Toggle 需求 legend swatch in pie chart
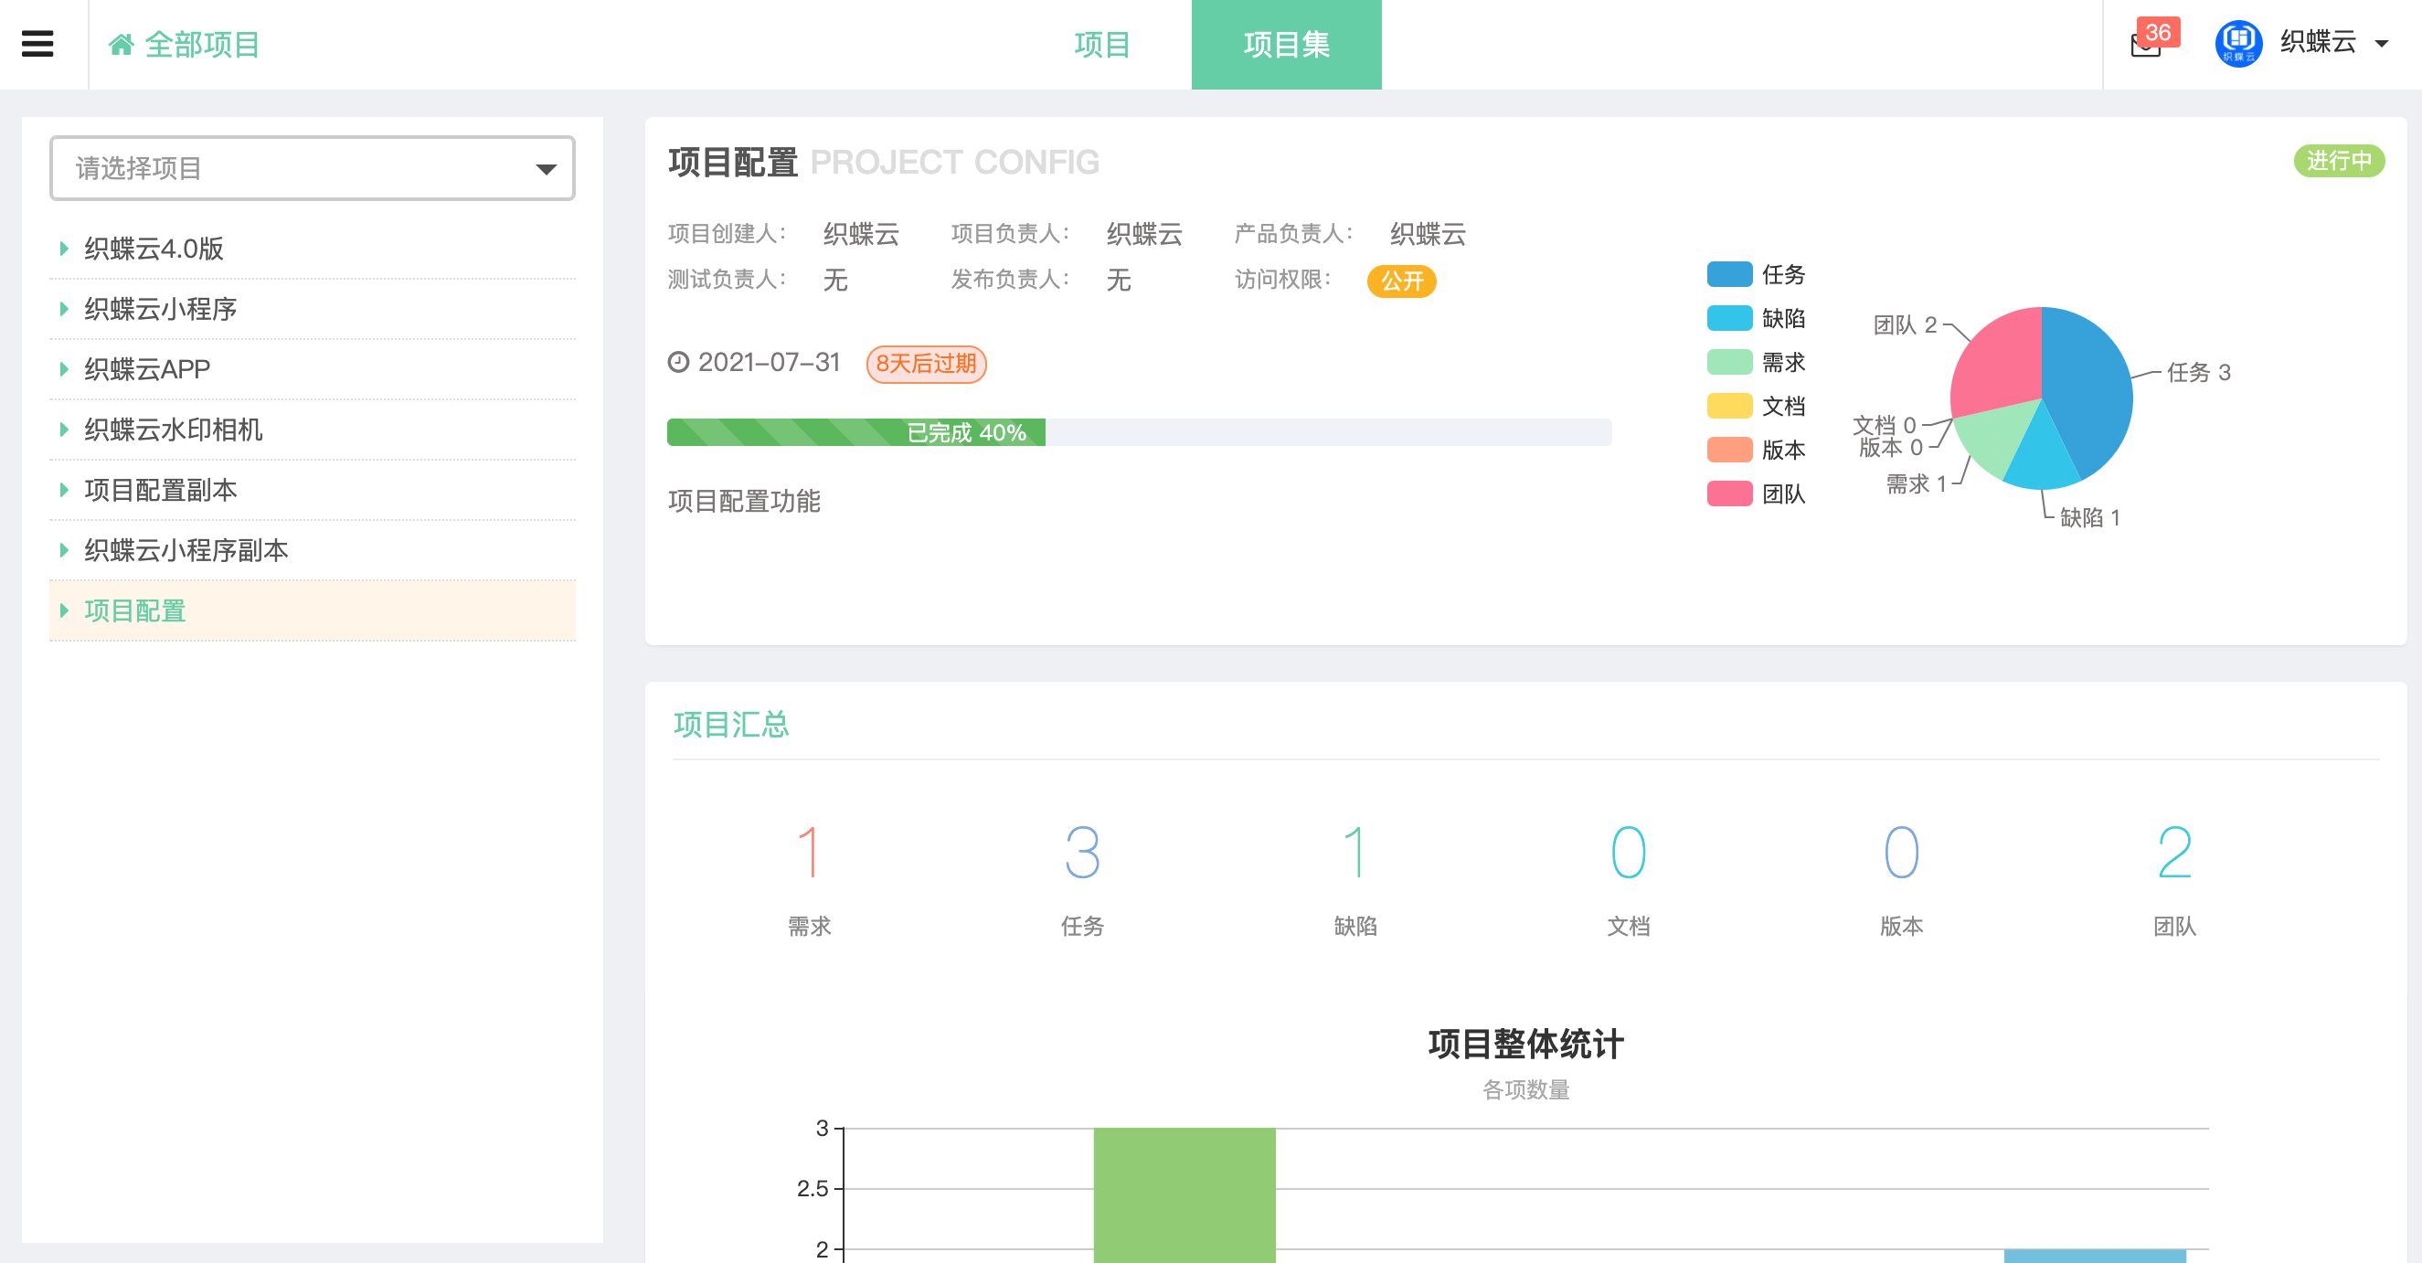 (x=1729, y=362)
